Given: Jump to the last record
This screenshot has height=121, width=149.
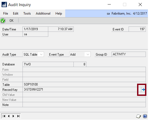Looking at the screenshot, I should click(19, 116).
